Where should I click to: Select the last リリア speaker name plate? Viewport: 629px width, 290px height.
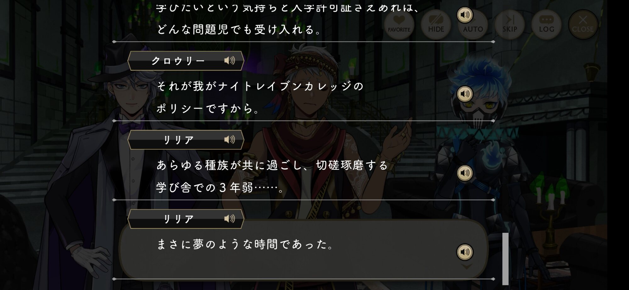point(186,219)
